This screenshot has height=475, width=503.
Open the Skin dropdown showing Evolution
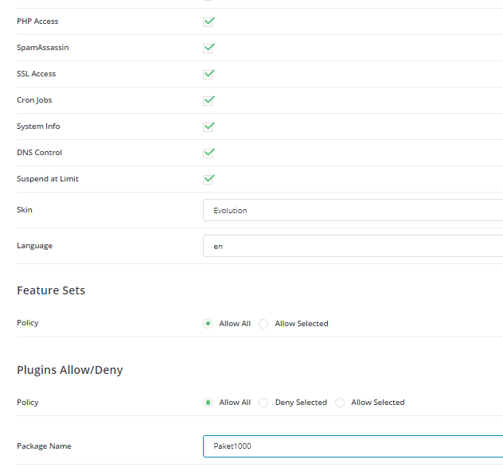tap(353, 210)
